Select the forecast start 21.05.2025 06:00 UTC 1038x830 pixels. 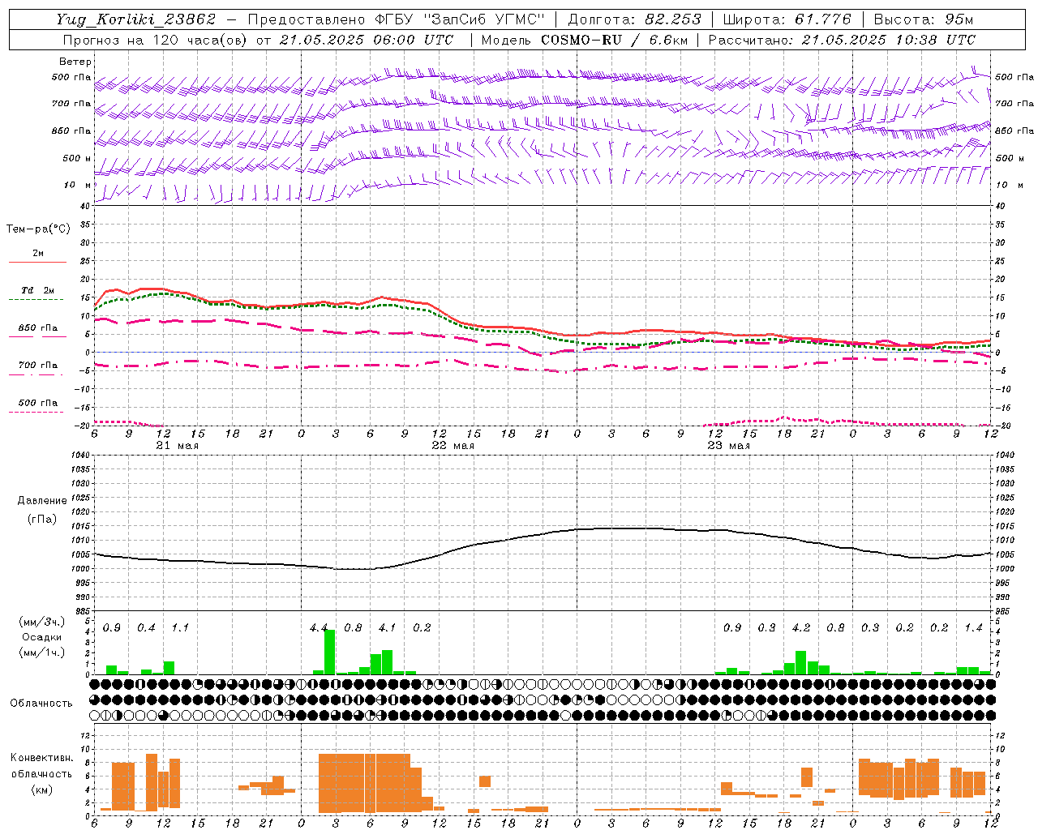(x=367, y=40)
